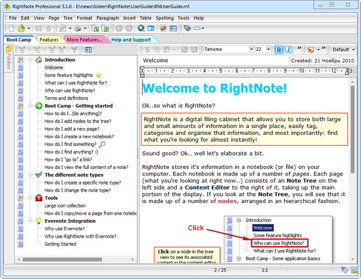
Task: Click the new notebook icon in toolbar
Action: click(11, 28)
